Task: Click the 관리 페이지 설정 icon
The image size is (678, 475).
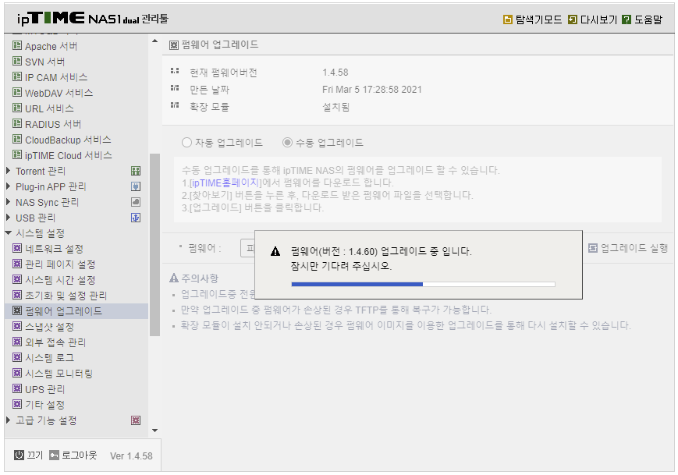Action: [17, 264]
